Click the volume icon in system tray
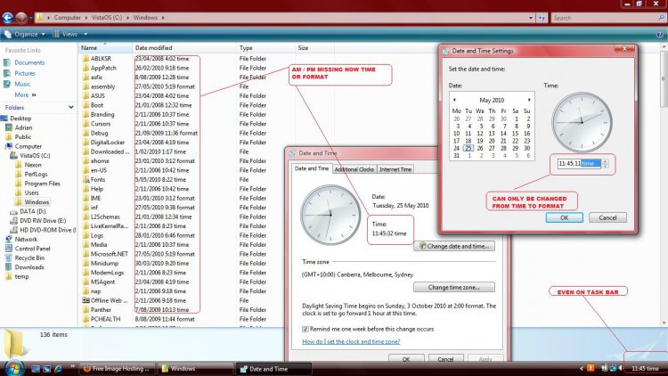 tap(621, 368)
